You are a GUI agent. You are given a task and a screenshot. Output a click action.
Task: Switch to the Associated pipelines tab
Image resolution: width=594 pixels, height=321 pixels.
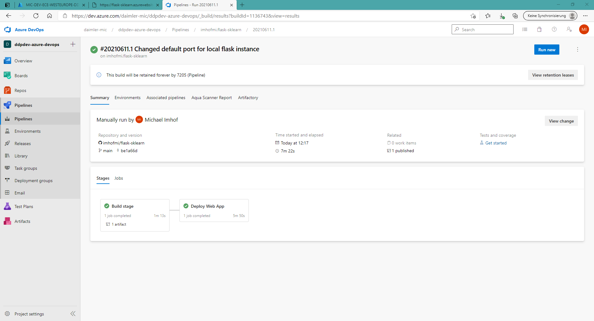pos(166,98)
